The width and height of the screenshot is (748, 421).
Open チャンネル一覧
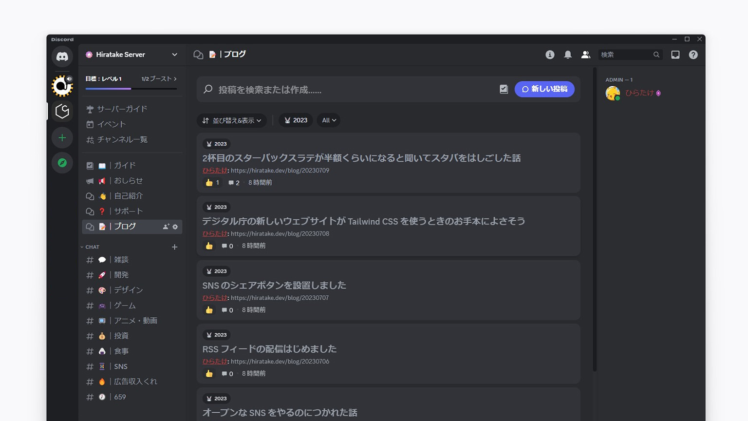(132, 139)
